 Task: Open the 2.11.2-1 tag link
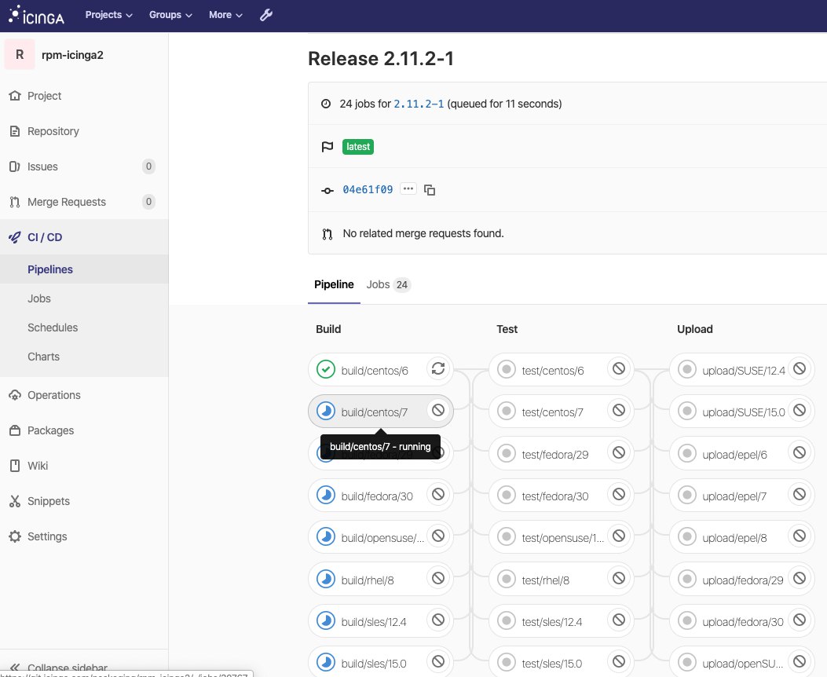pos(419,104)
